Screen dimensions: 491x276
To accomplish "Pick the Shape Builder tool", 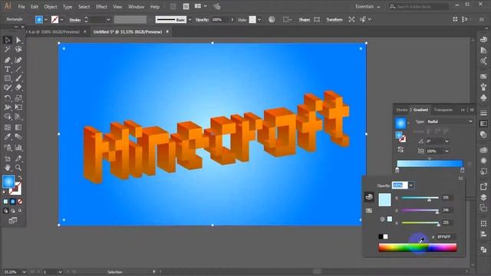I will tap(8, 117).
